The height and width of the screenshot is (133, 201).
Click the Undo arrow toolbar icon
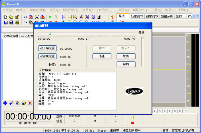25,17
